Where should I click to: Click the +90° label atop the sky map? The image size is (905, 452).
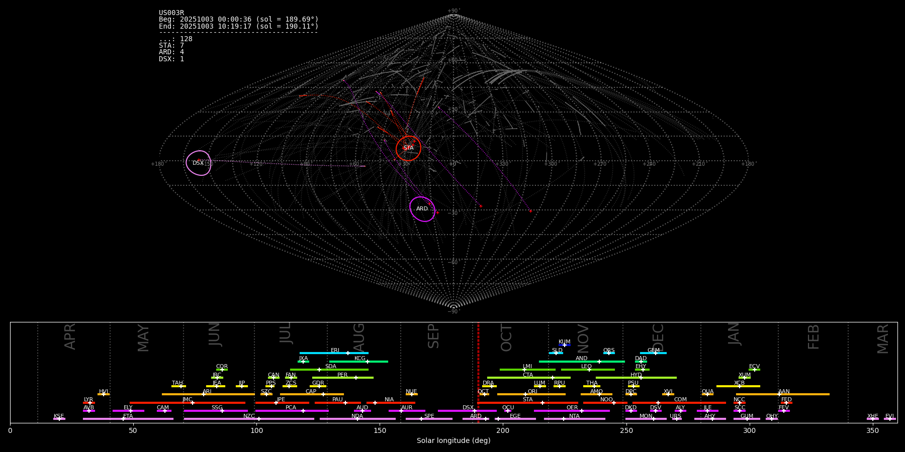[454, 11]
